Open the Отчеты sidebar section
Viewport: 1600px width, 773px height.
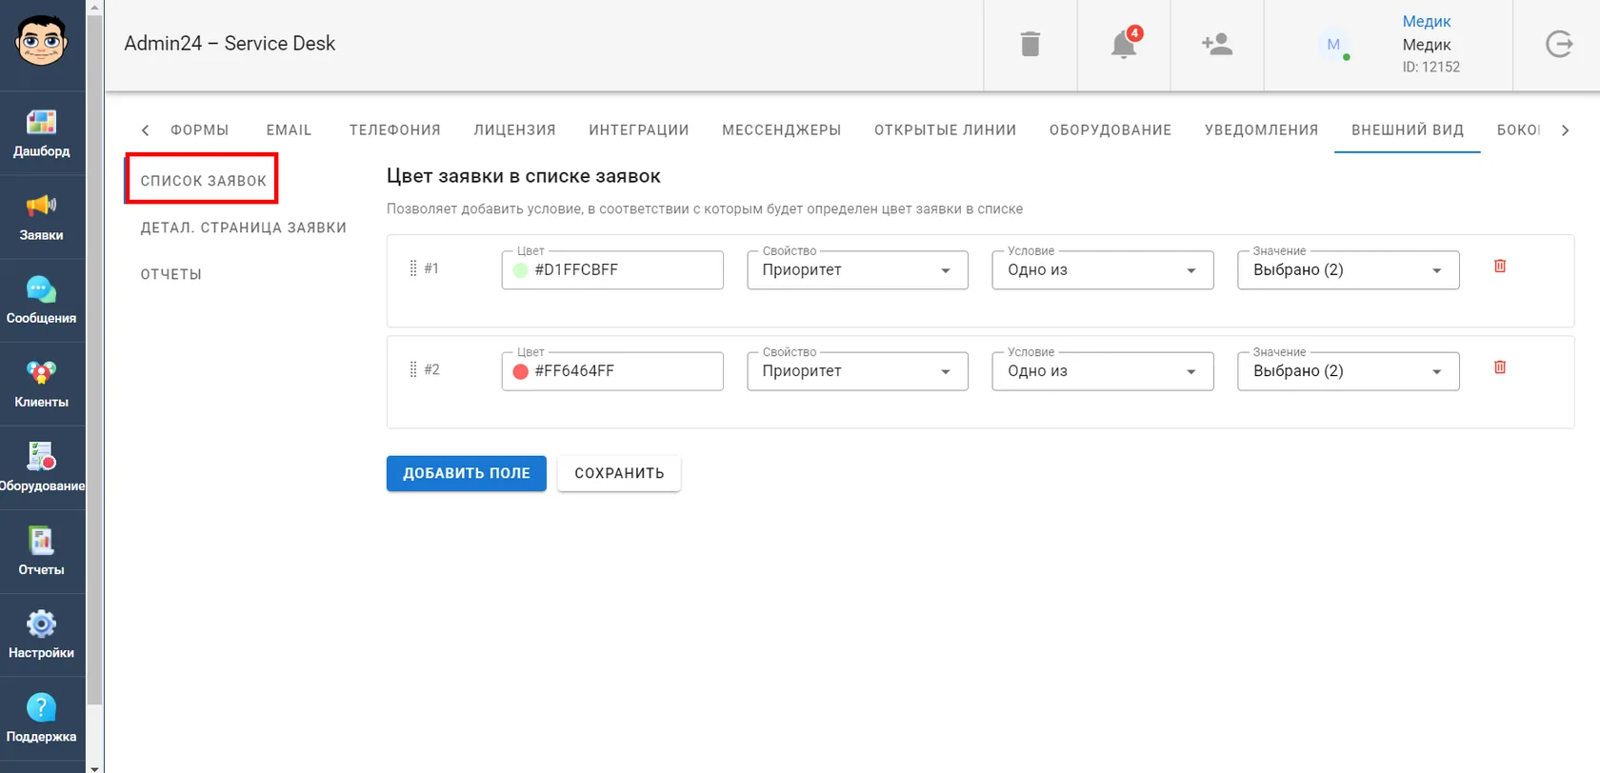point(42,552)
